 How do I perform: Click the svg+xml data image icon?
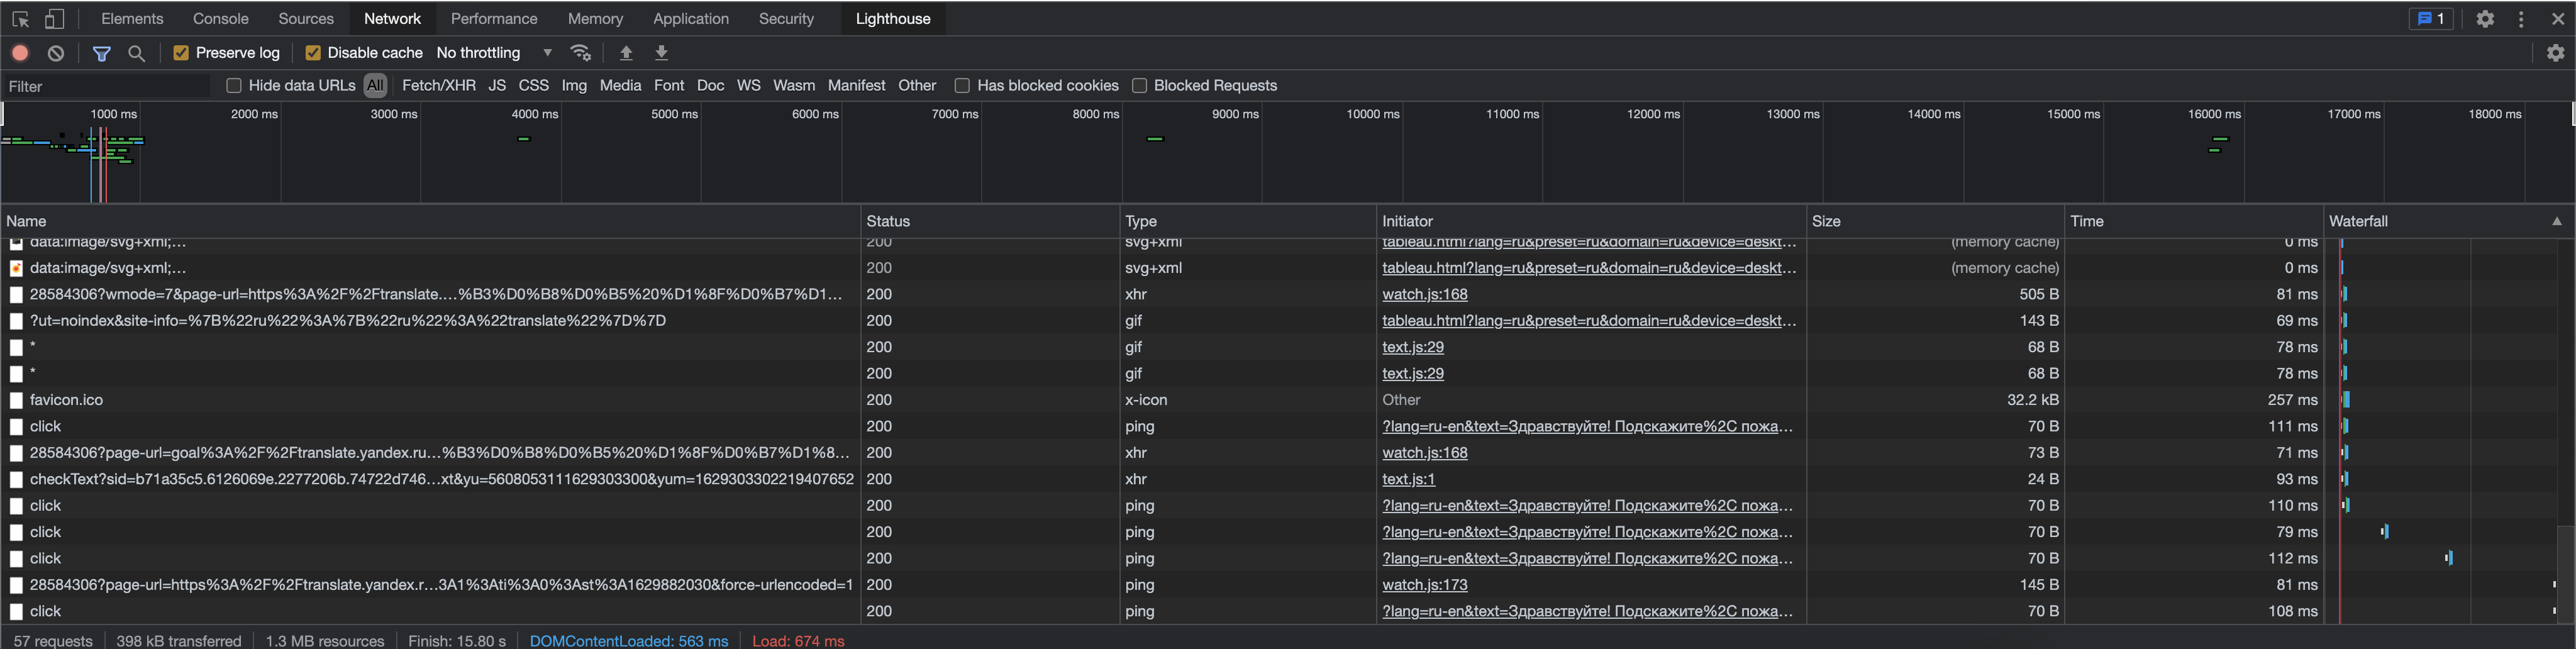pos(16,268)
